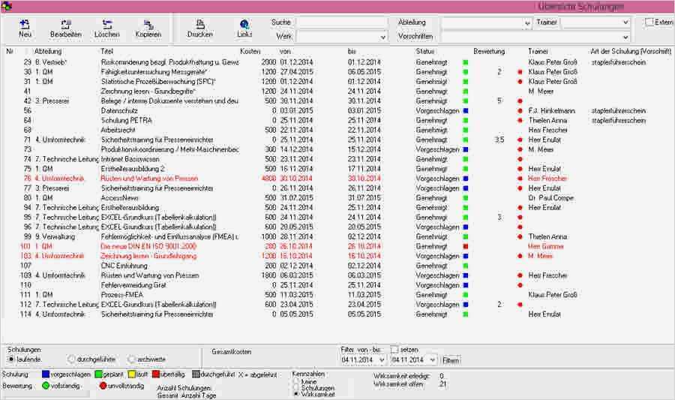Open the filter 'bis' date dropdown

(433, 360)
